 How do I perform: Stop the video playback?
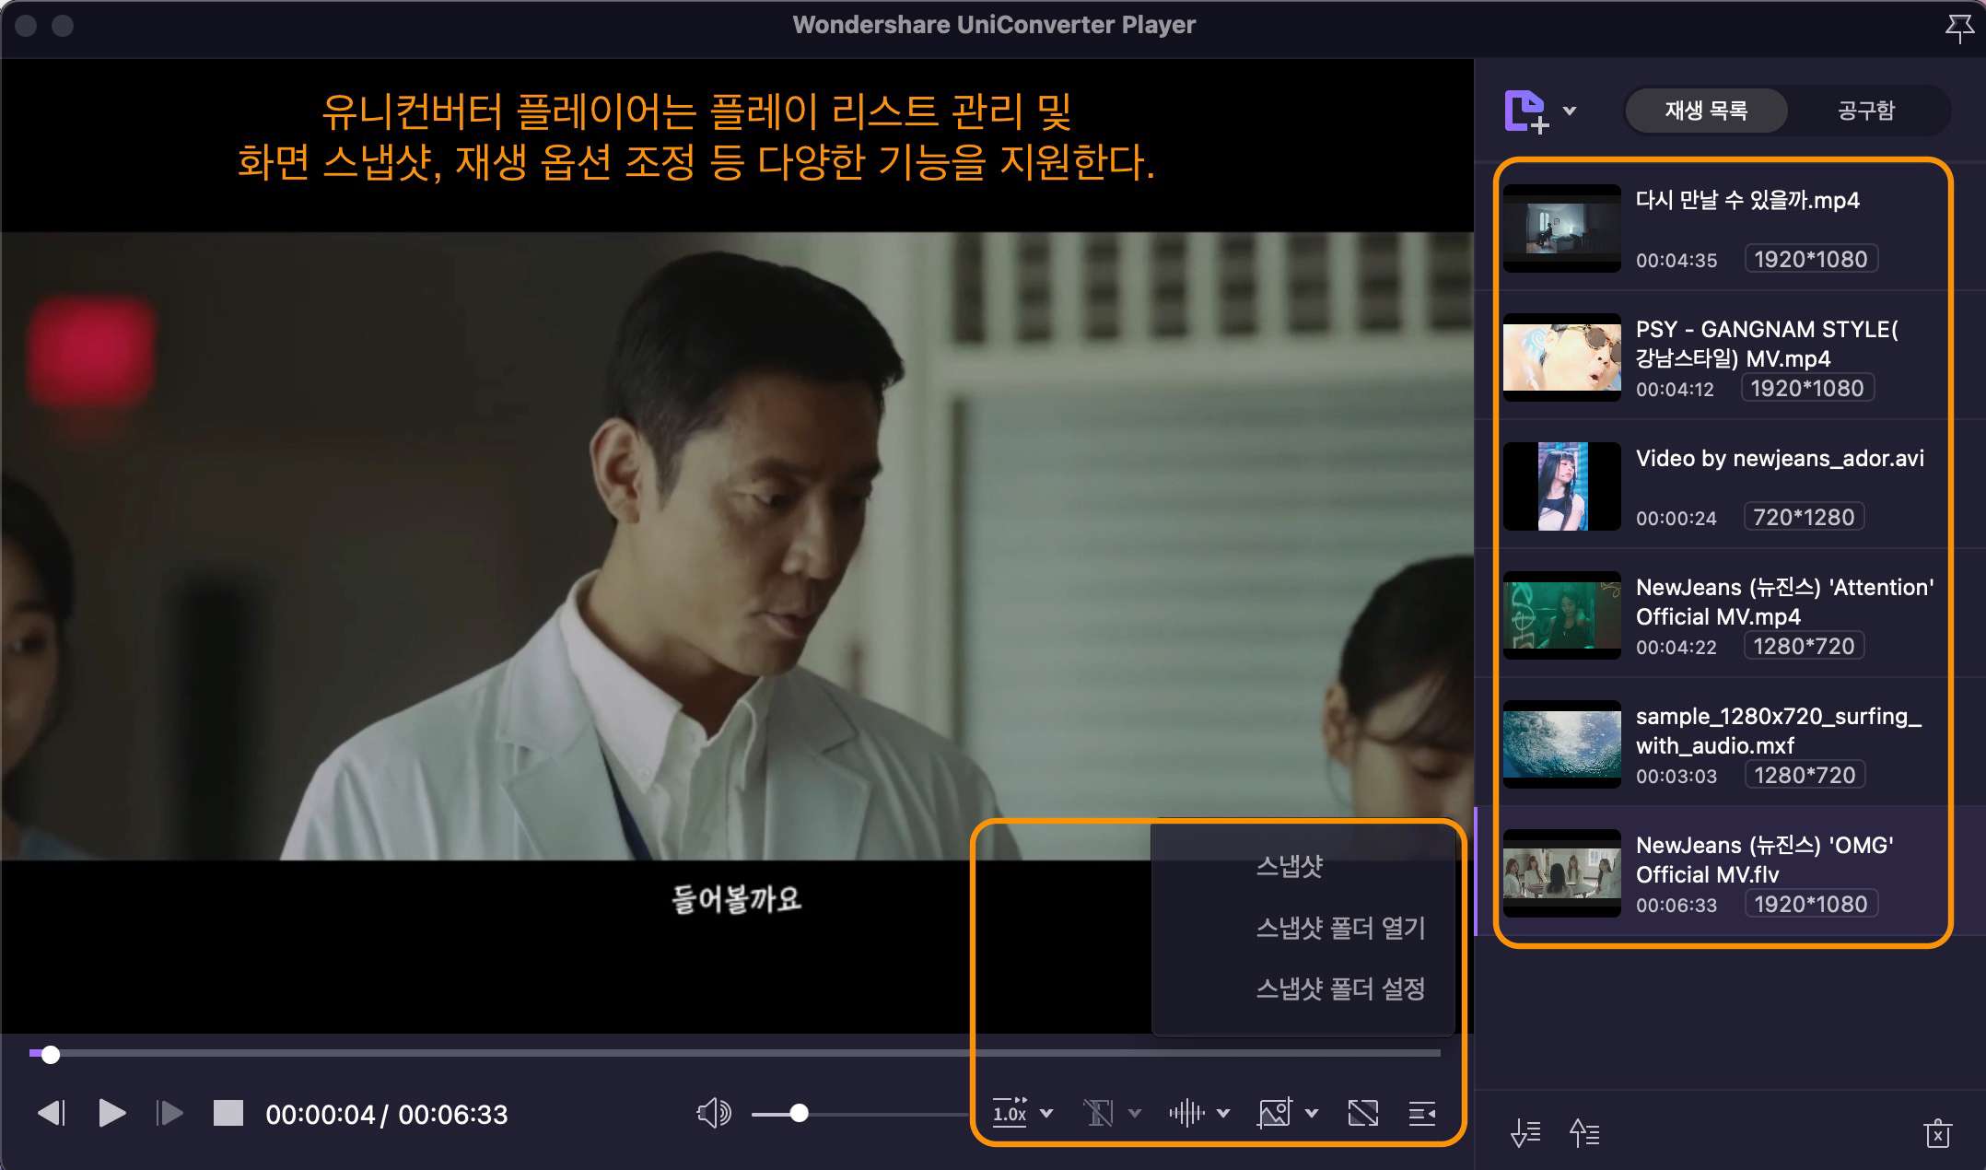coord(228,1113)
